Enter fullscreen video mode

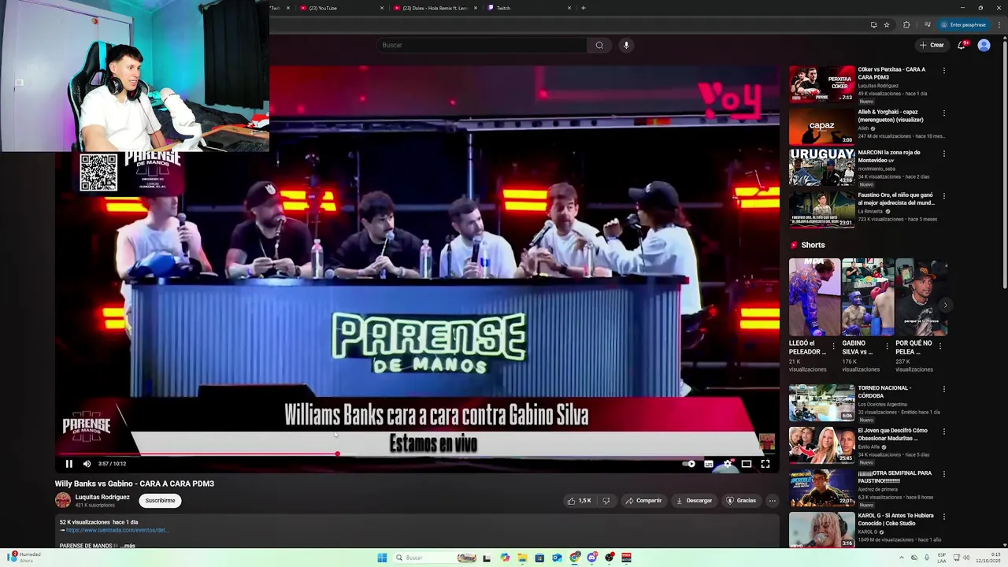coord(765,464)
